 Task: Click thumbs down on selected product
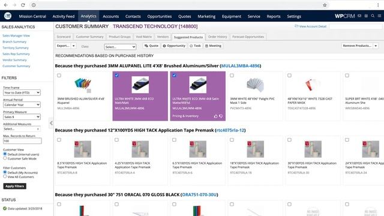[221, 116]
